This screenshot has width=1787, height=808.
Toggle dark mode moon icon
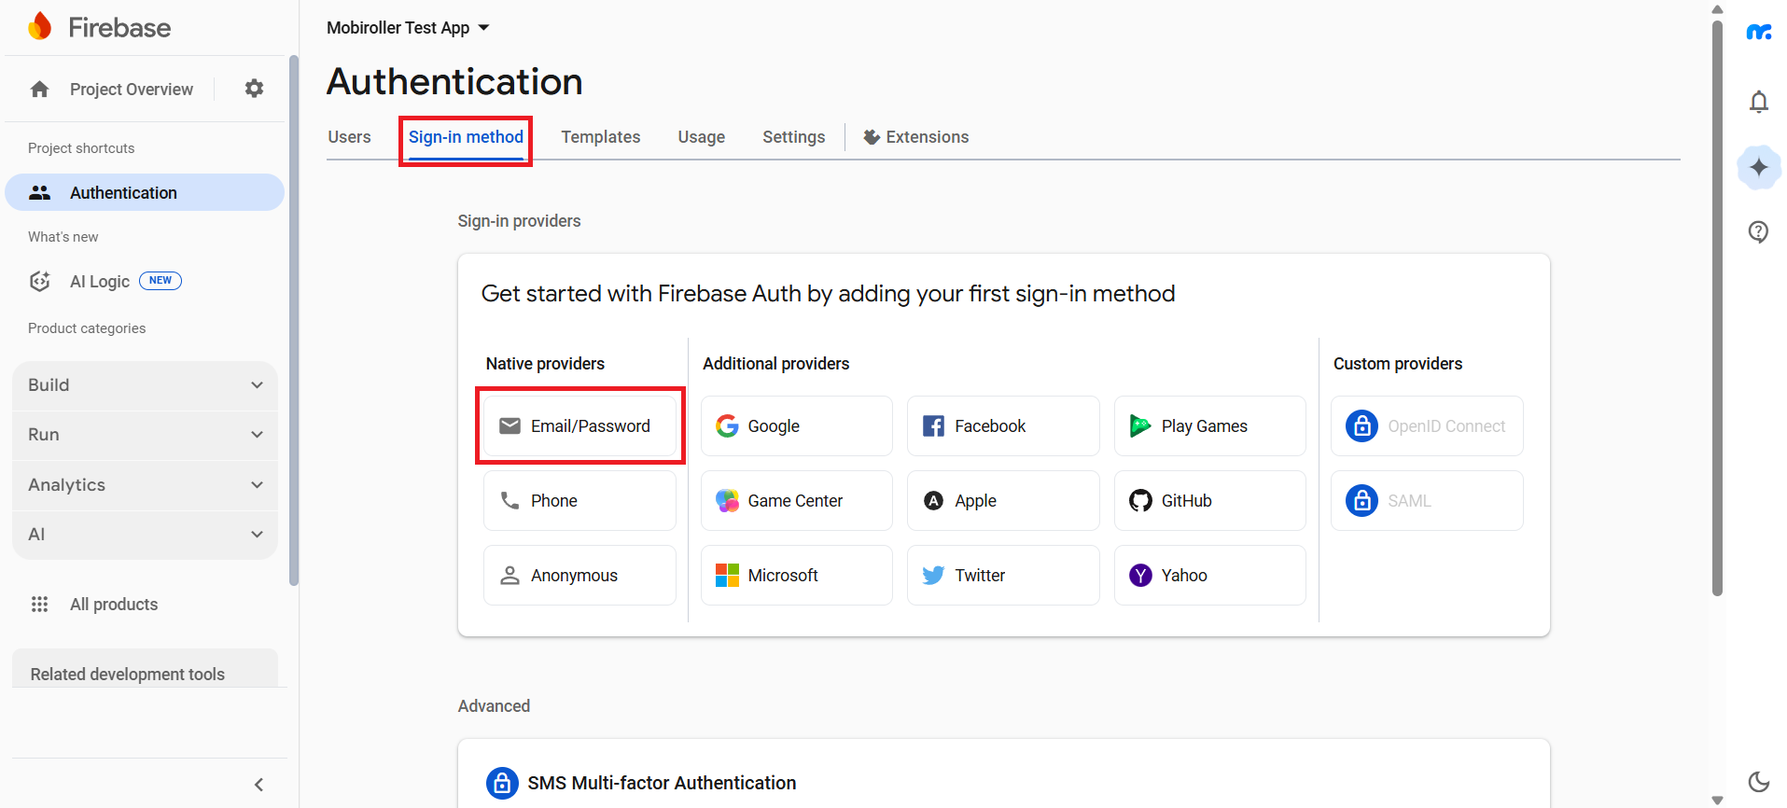pos(1759,782)
